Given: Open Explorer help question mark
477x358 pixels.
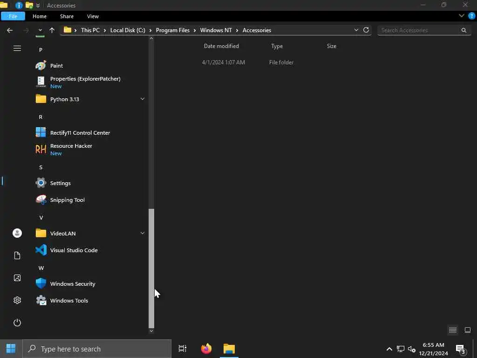Looking at the screenshot, I should coord(472,16).
